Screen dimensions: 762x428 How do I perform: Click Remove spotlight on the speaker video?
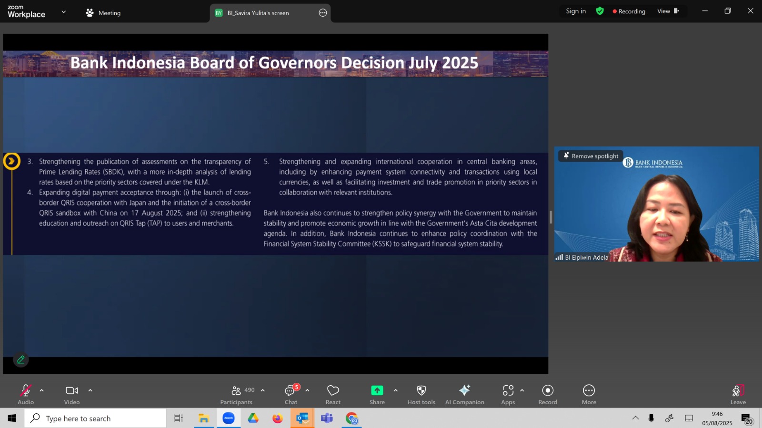click(591, 156)
